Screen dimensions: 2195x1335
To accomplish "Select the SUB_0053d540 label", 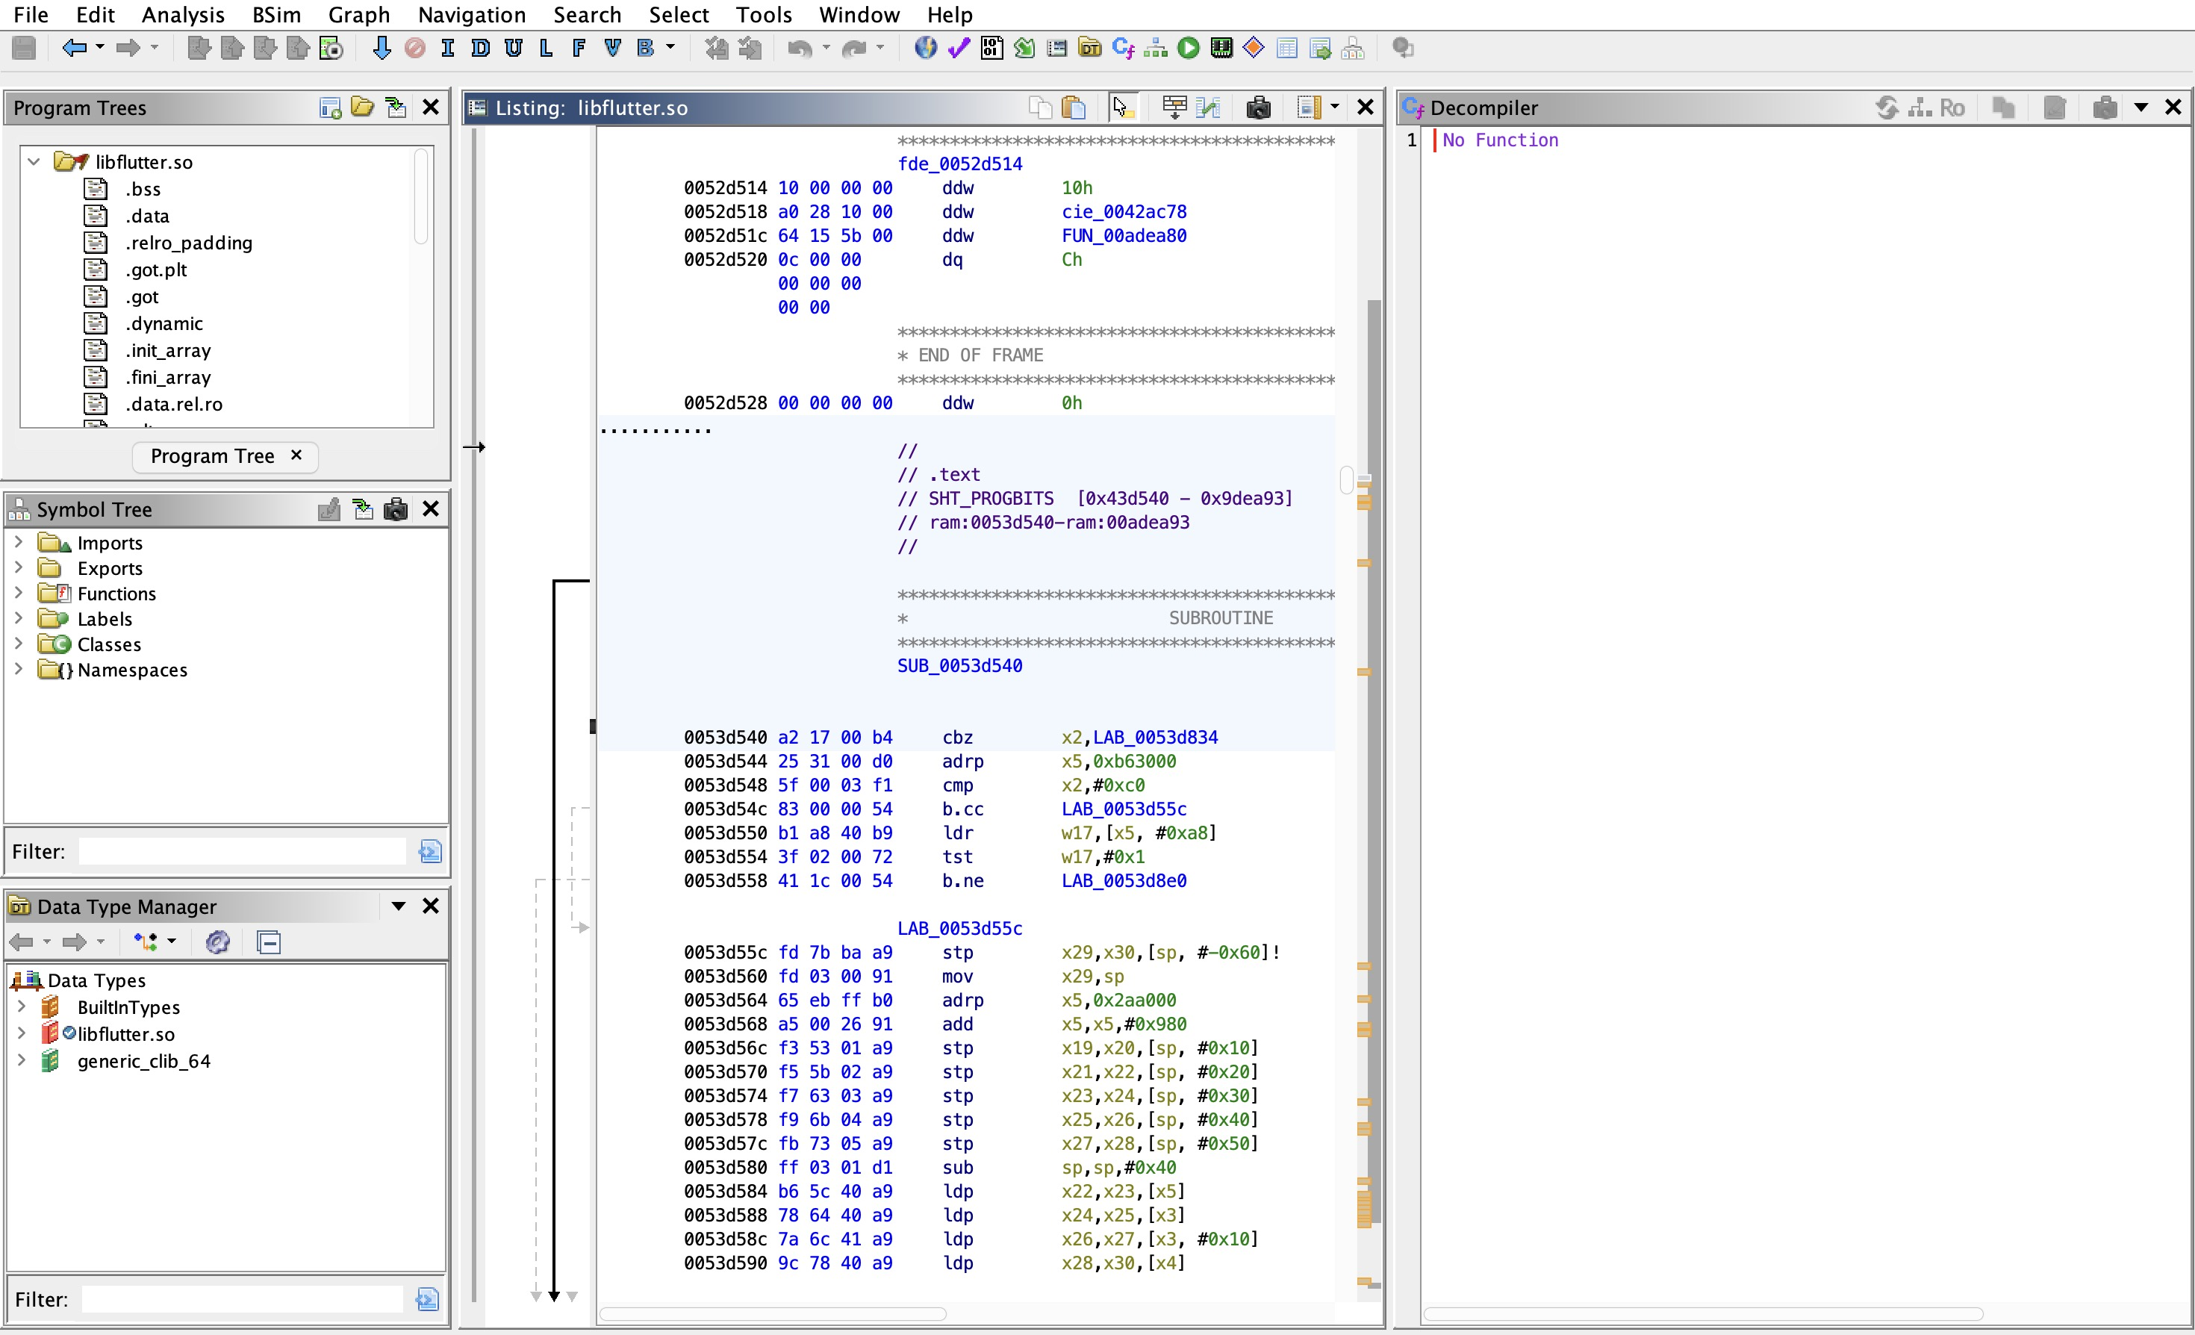I will tap(959, 666).
